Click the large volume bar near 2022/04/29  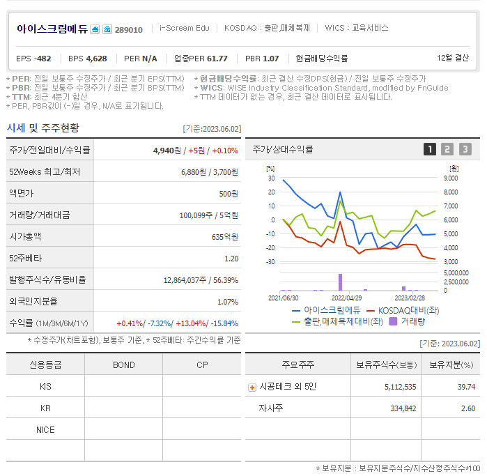[341, 282]
